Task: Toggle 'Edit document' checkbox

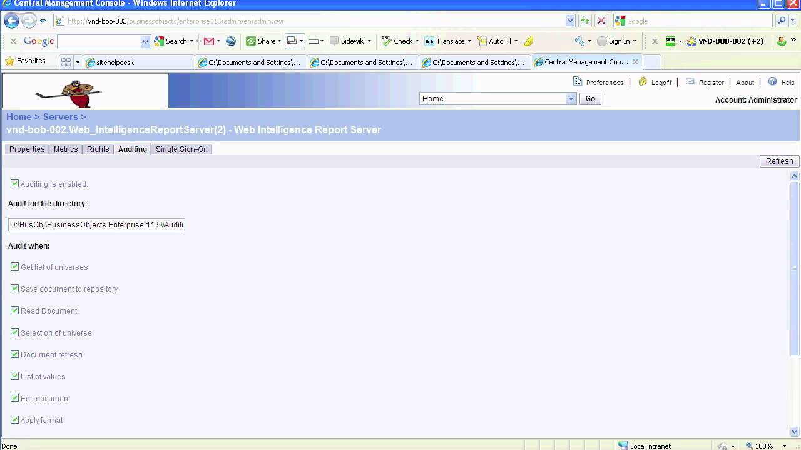Action: pyautogui.click(x=14, y=398)
